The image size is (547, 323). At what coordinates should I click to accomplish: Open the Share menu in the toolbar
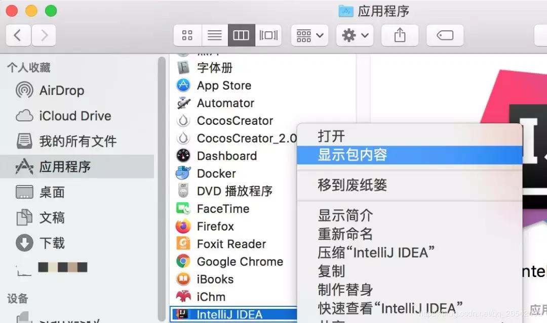tap(400, 35)
